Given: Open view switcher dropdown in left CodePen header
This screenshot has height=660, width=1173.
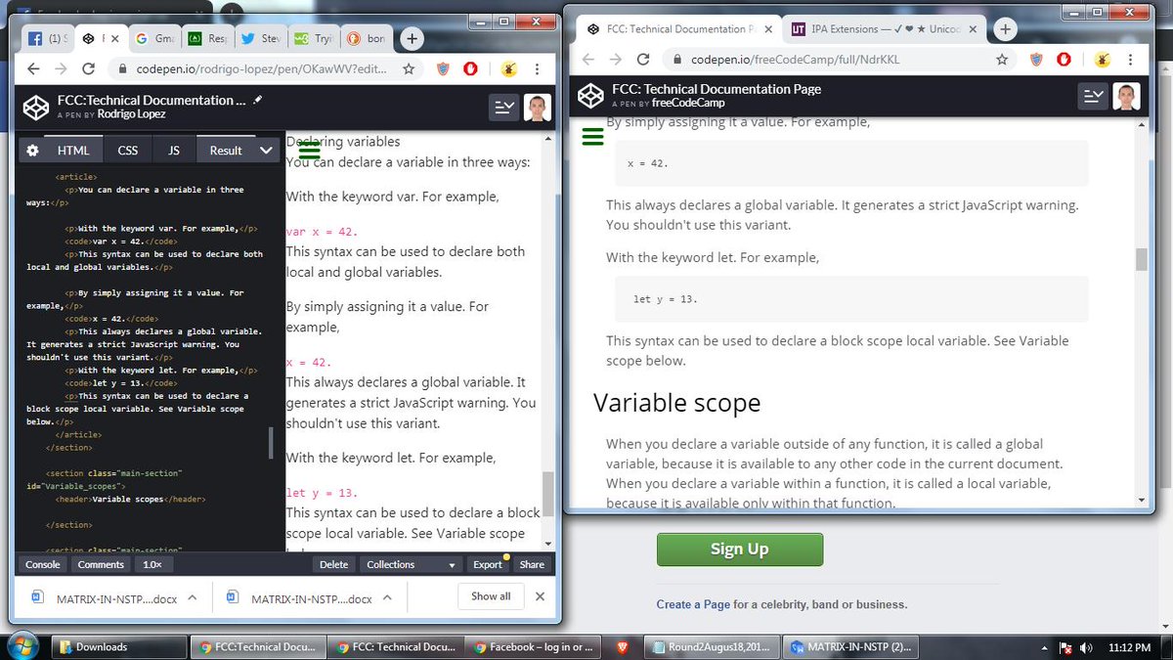Looking at the screenshot, I should (x=503, y=107).
